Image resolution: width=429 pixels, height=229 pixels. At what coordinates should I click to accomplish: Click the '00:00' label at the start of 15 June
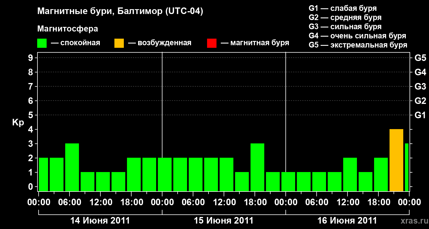162,202
